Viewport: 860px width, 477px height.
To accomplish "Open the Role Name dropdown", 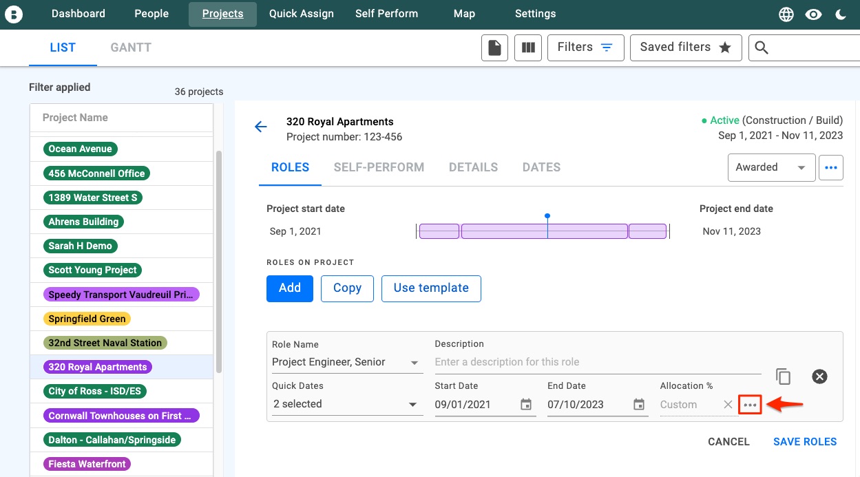I will pos(347,362).
